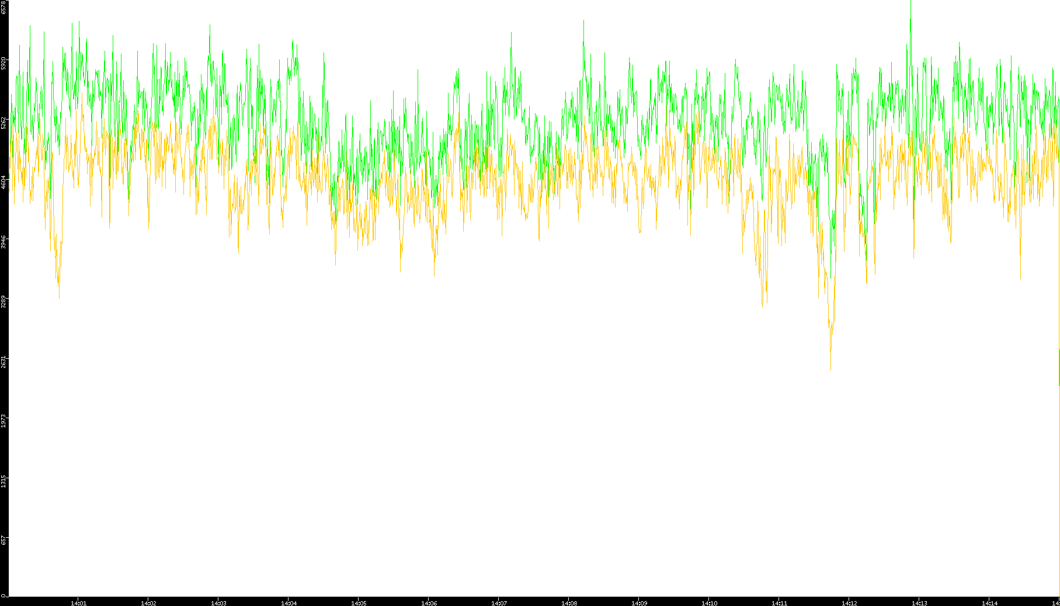
Task: Select the 14:11 label on the time axis
Action: click(779, 603)
